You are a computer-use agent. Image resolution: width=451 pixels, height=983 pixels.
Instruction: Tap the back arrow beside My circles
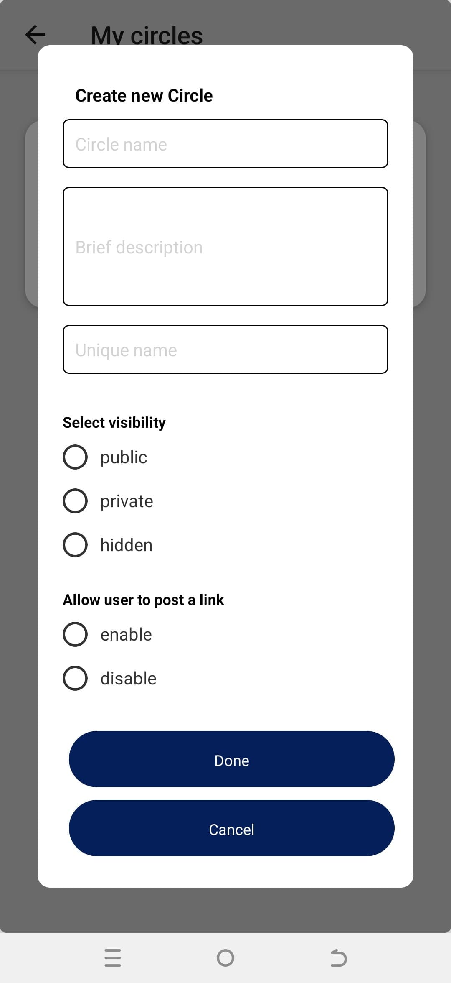pyautogui.click(x=35, y=35)
